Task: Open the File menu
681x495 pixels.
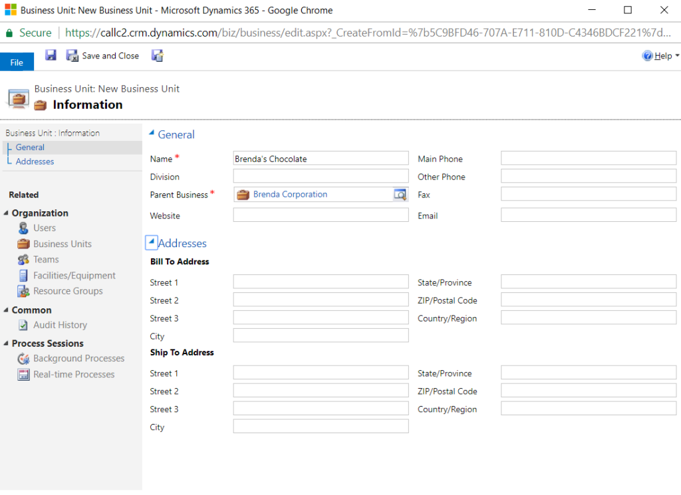Action: pos(17,62)
